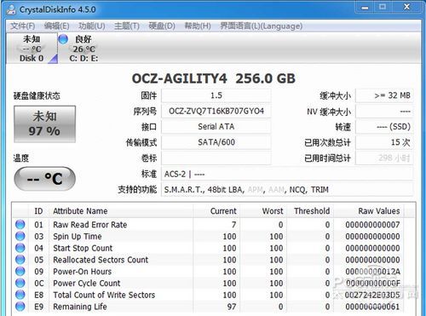Click the Current column header

216,211
